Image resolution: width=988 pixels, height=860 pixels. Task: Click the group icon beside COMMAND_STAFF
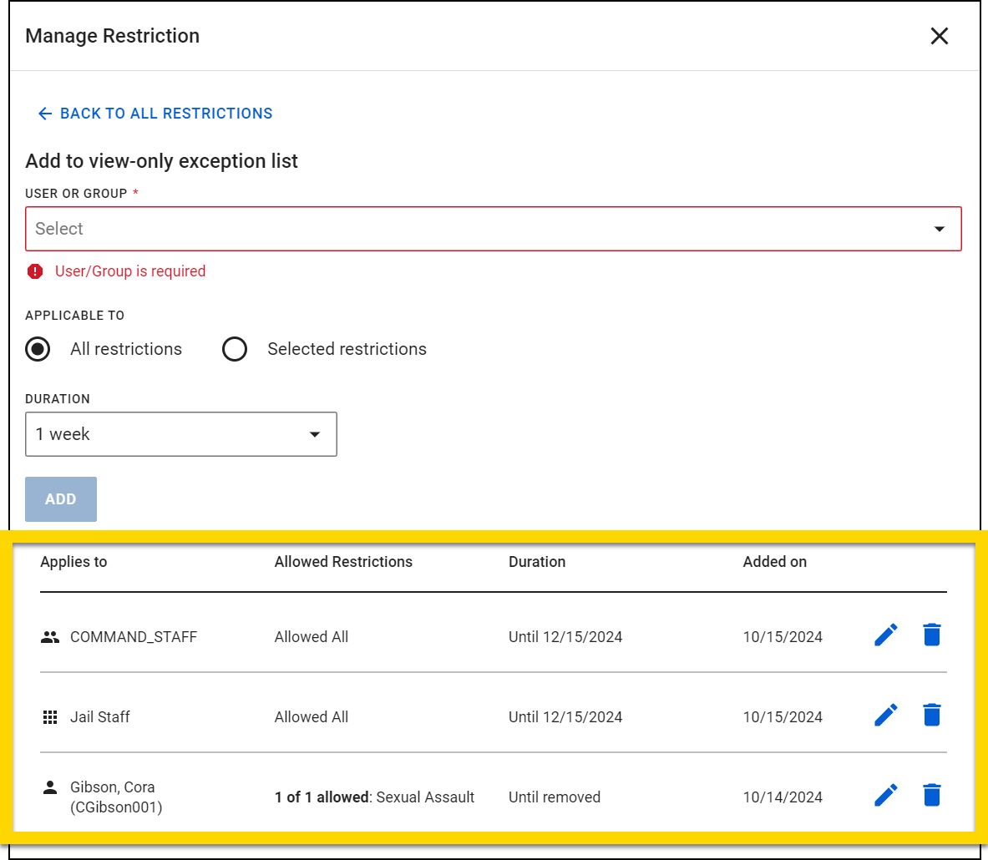[50, 635]
